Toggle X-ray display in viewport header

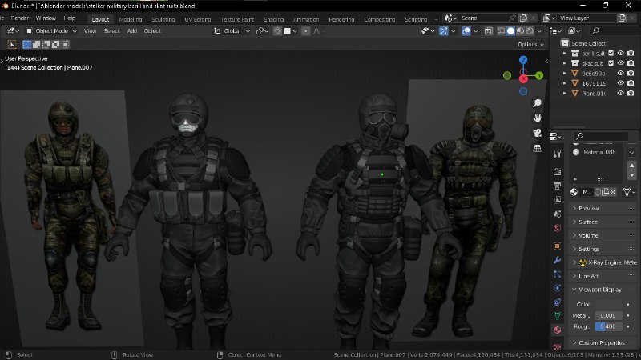tap(488, 31)
